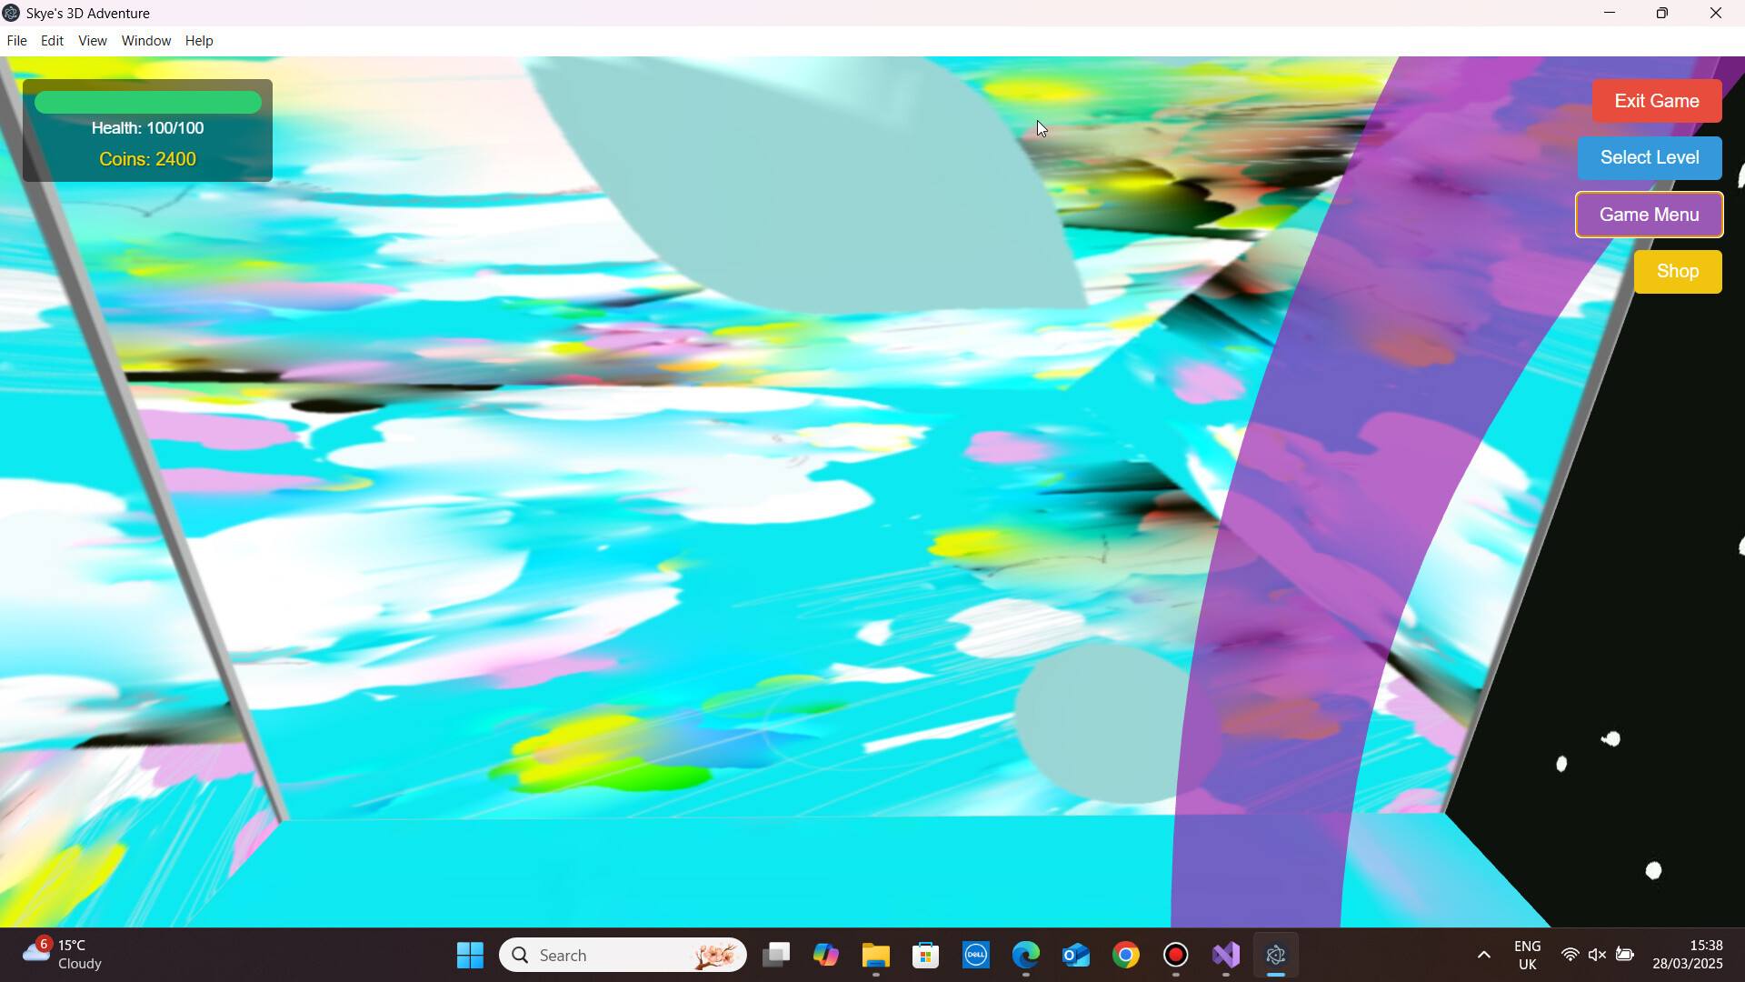Viewport: 1745px width, 982px height.
Task: Open the Window menu
Action: pos(145,41)
